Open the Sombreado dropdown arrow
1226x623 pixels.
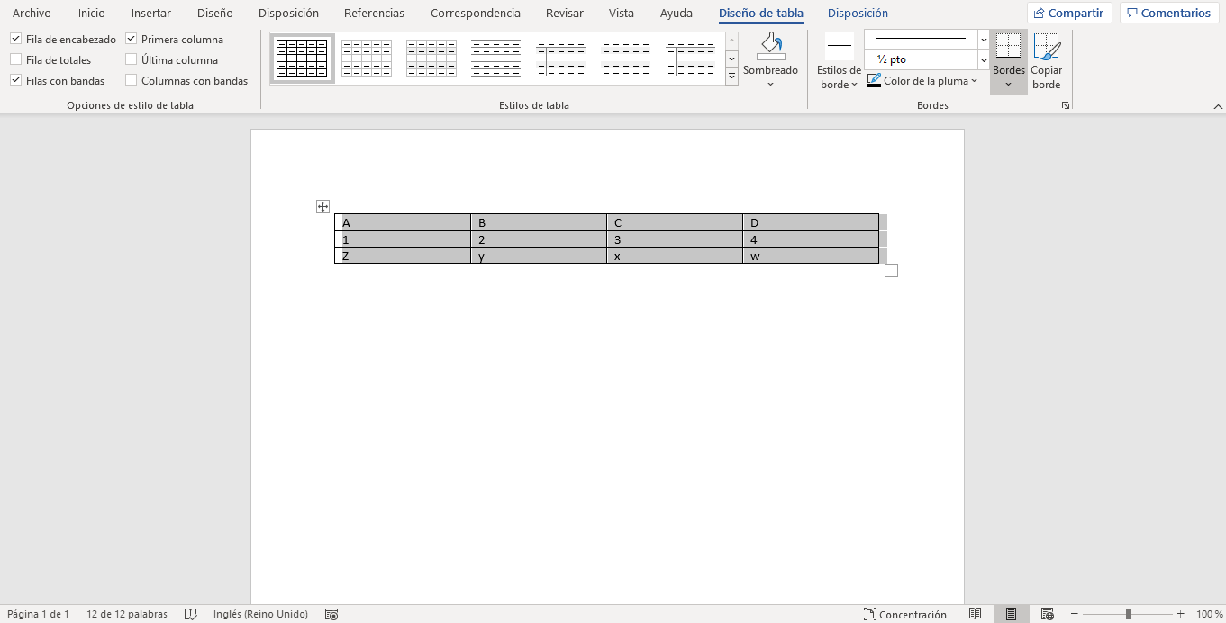[x=770, y=85]
